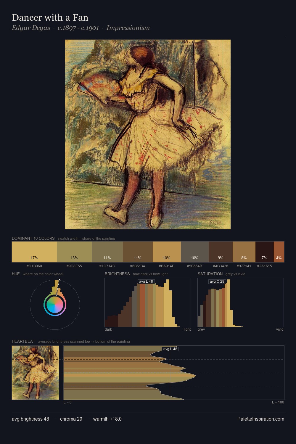Click footer stat 'avg brightness 48'

[x=30, y=419]
